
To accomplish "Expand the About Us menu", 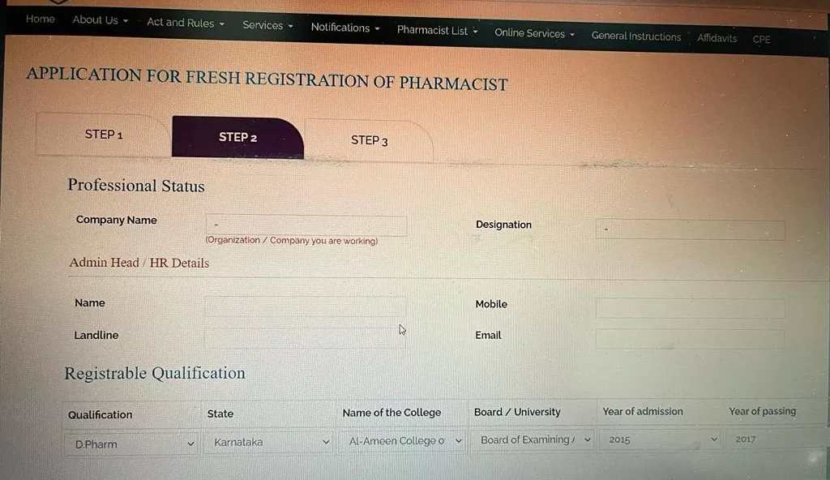I will tap(100, 20).
